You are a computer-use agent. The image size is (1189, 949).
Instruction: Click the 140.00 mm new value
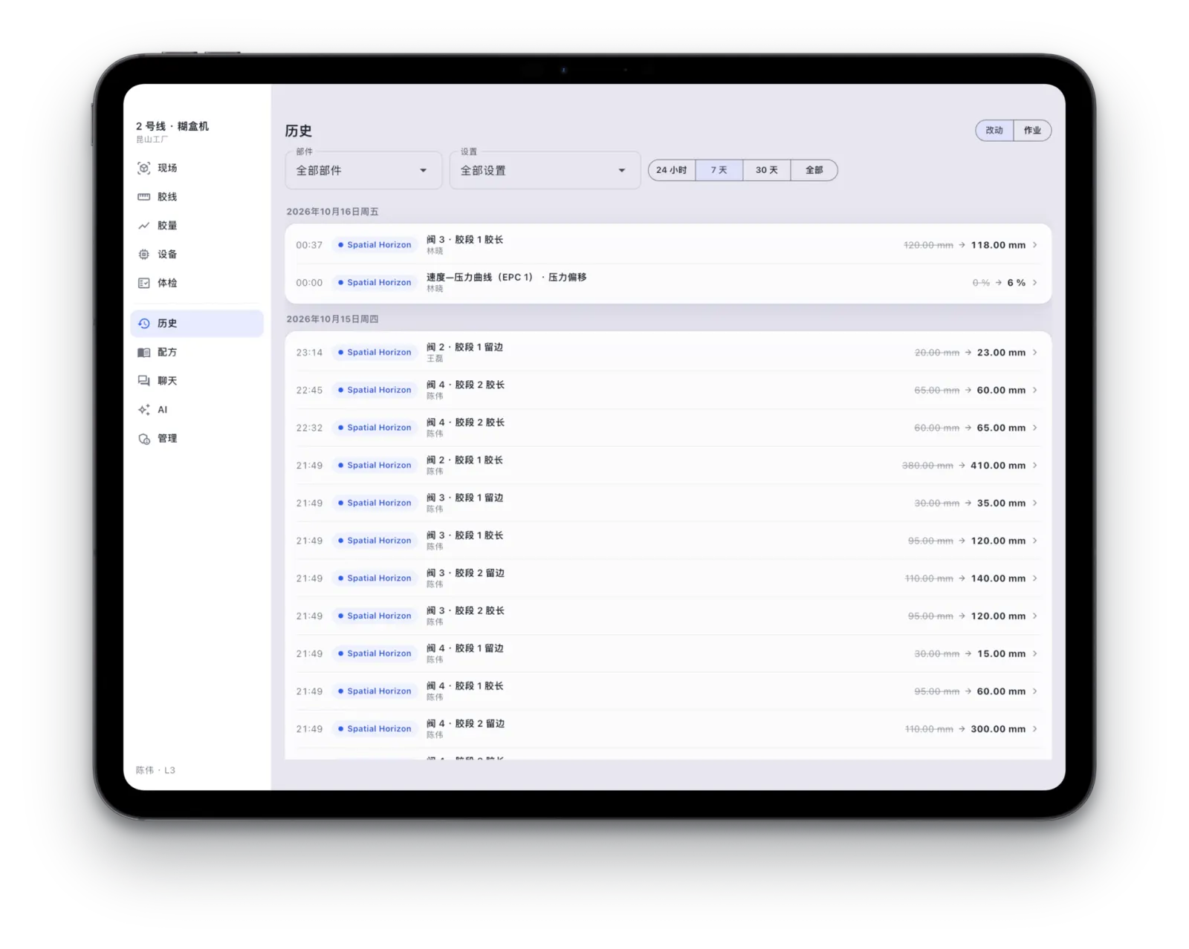coord(998,578)
